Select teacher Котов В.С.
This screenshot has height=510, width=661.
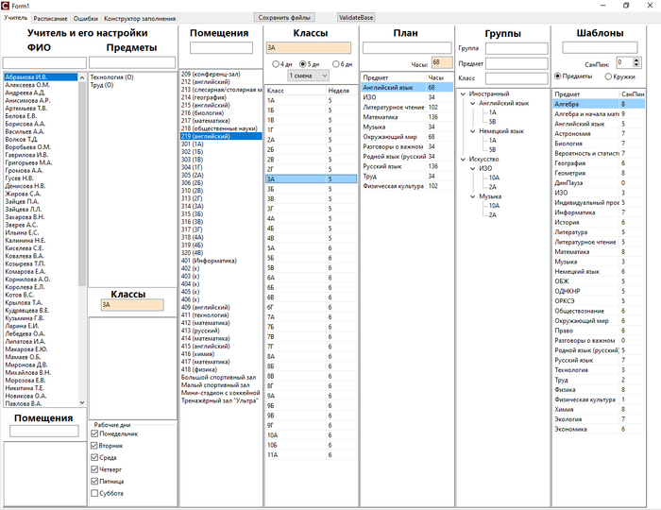20,295
